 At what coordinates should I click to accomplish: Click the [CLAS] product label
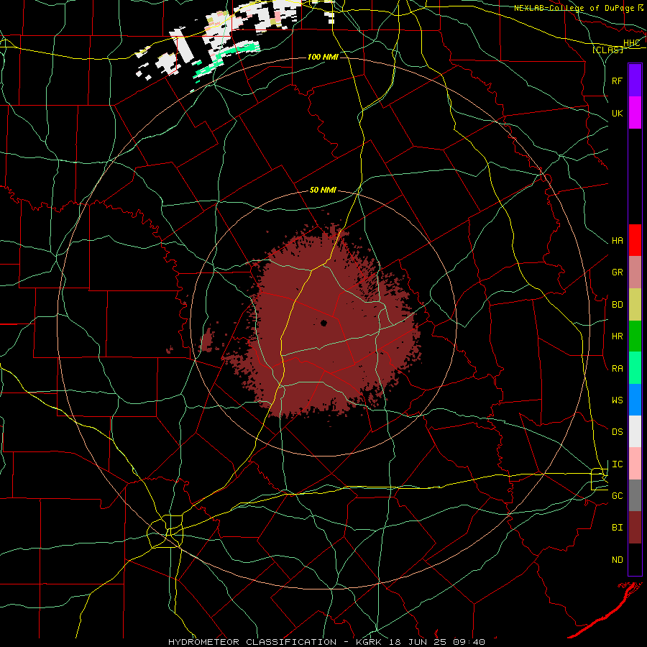coord(607,50)
